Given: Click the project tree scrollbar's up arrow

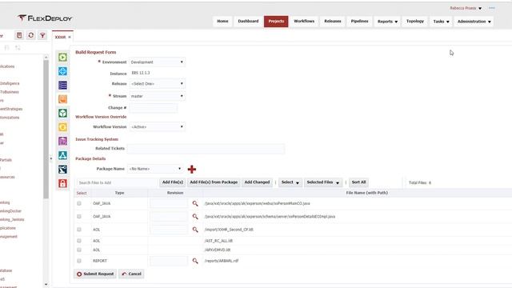Looking at the screenshot, I should [x=46, y=58].
